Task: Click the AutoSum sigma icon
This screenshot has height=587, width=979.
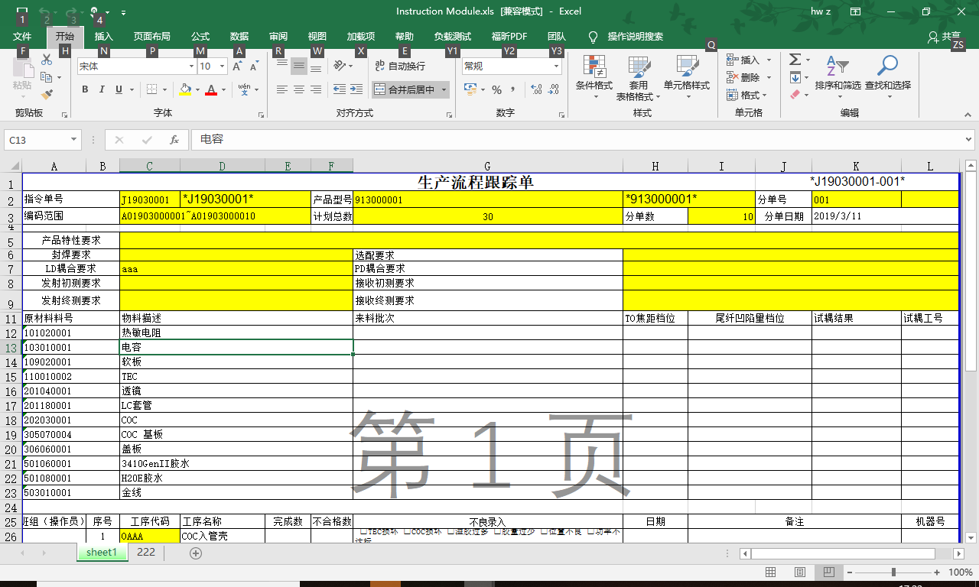Action: [x=795, y=60]
